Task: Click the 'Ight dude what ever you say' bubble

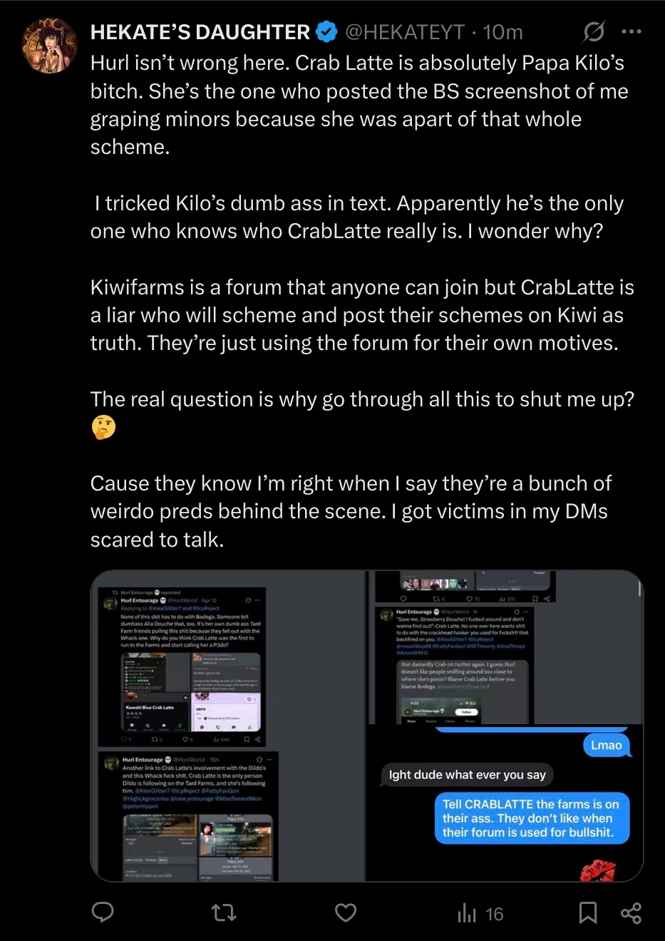Action: 468,775
